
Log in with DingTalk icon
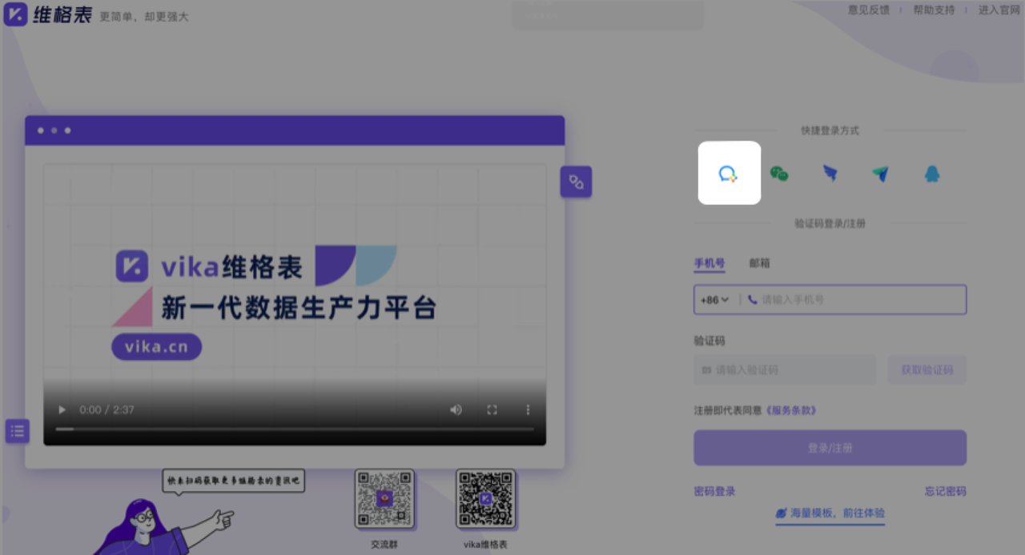pos(830,174)
